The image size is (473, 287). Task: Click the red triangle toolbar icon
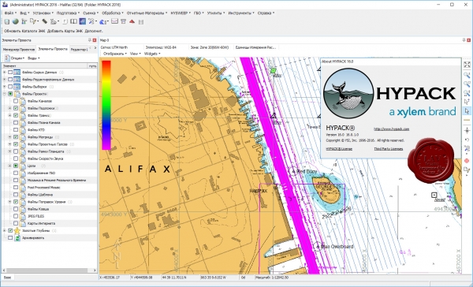pyautogui.click(x=132, y=21)
